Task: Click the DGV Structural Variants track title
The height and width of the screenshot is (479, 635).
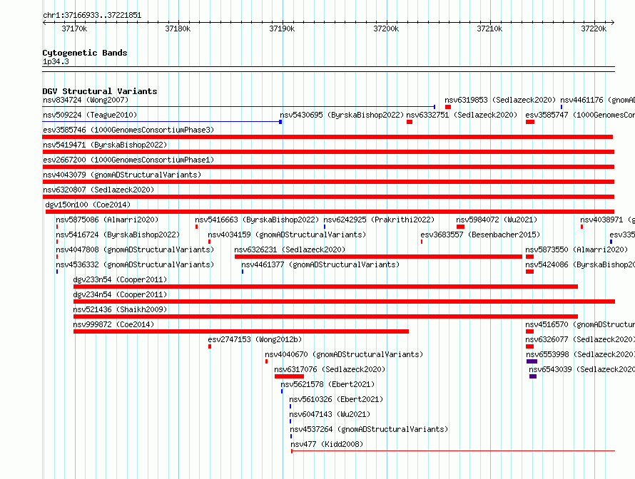Action: 100,91
